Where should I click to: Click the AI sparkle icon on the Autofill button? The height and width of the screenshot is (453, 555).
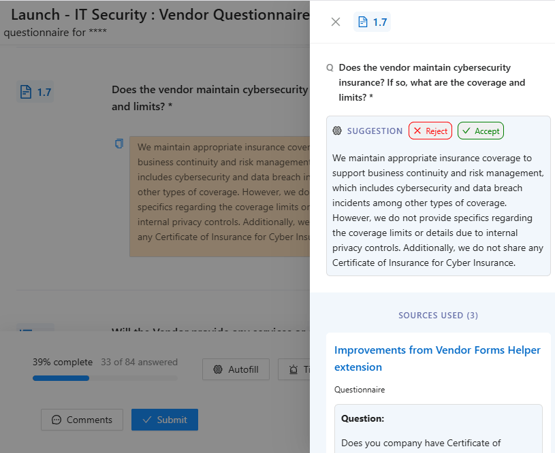[217, 369]
